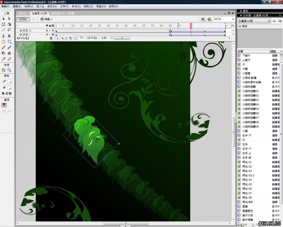Viewport: 283px width, 227px height.
Task: Click the Edit Scene clapper icon
Action: pos(203,19)
